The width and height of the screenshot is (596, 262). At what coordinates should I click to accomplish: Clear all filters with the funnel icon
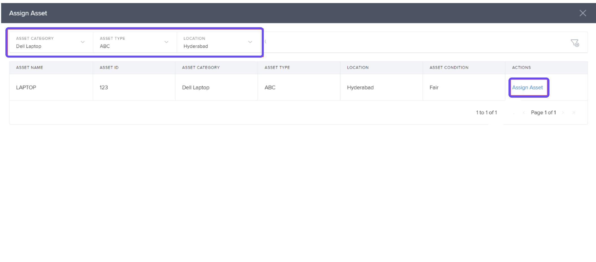(575, 43)
